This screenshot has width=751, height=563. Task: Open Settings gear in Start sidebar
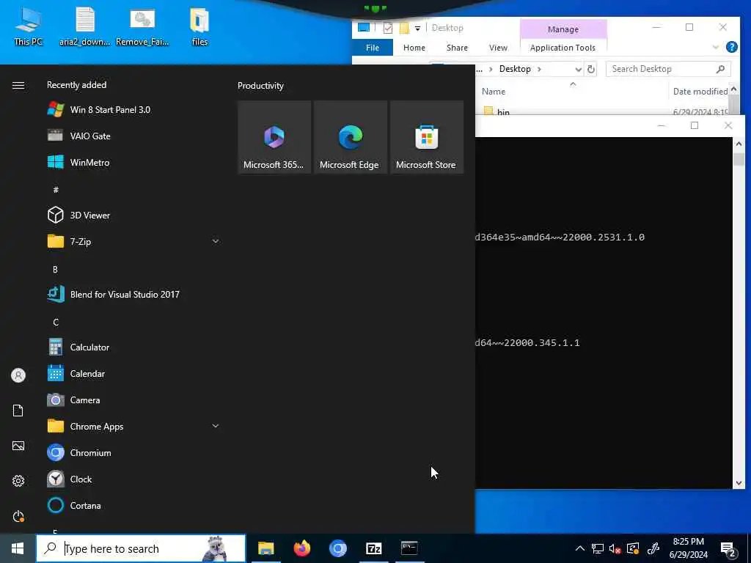[18, 481]
